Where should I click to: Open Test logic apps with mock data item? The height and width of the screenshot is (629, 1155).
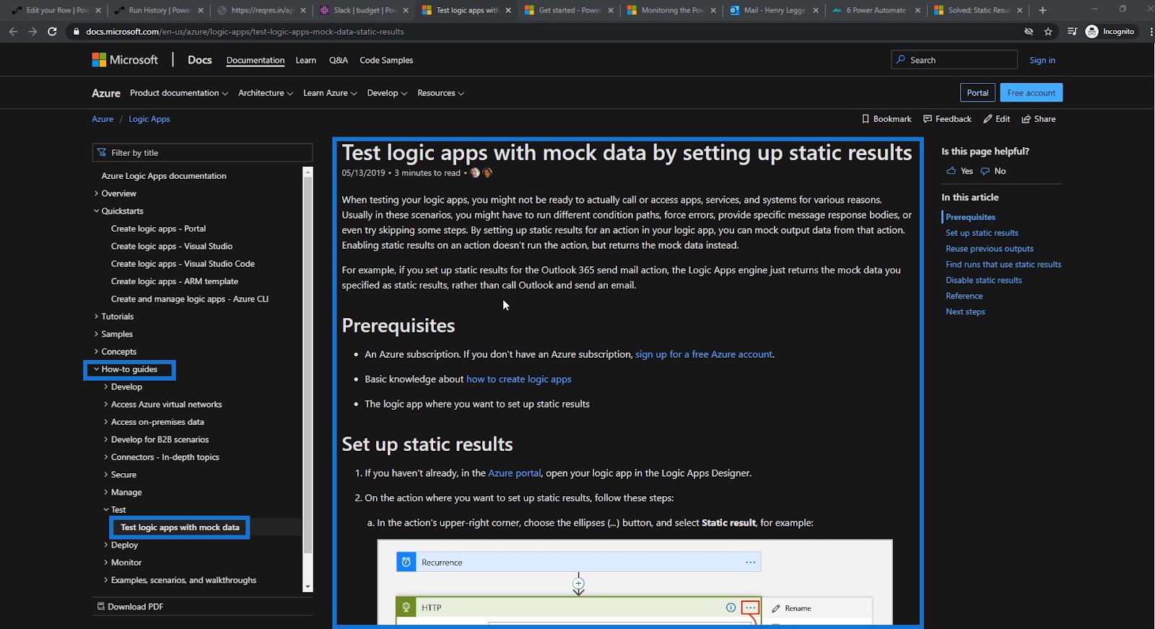180,527
